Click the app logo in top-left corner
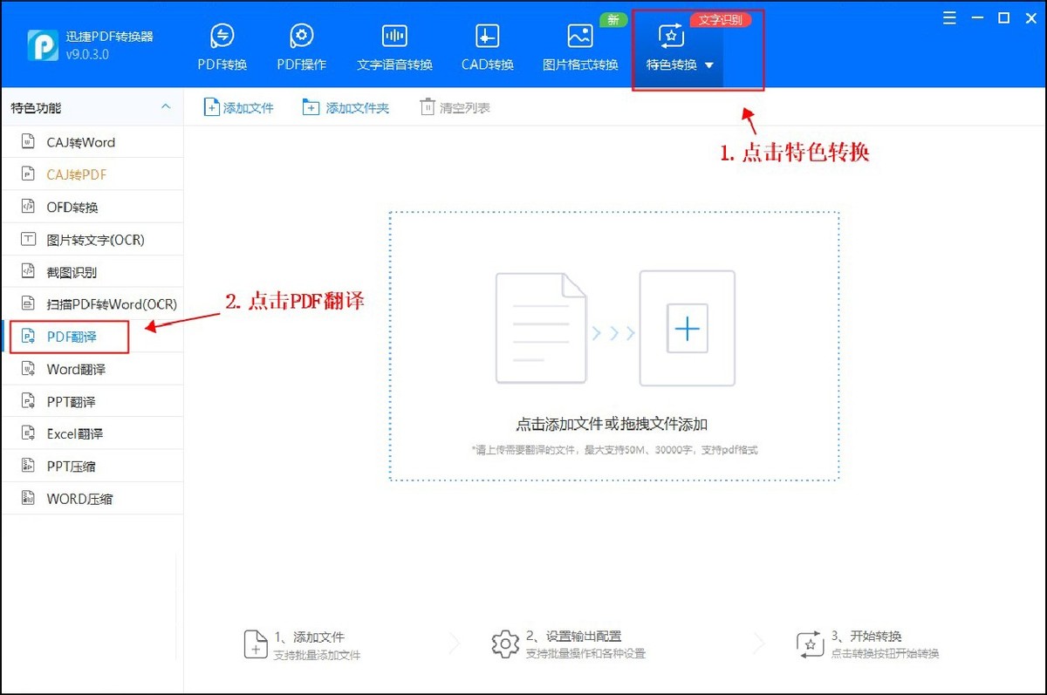Screen dimensions: 1047x695 (41, 44)
